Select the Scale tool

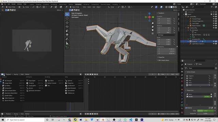click(x=67, y=31)
